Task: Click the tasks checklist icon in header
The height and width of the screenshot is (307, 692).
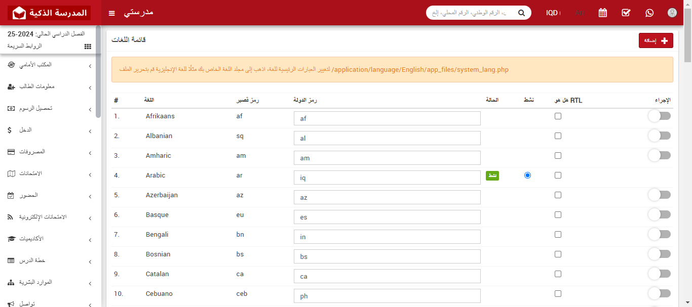Action: point(626,13)
